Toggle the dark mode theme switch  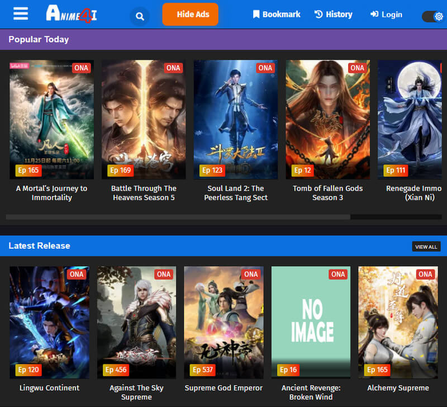click(434, 17)
